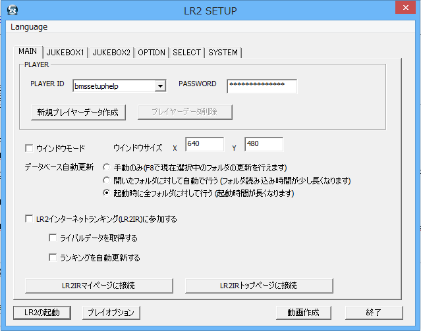Viewport: 421px width, 331px height.
Task: Click the LR2 app icon in title bar
Action: (x=13, y=10)
